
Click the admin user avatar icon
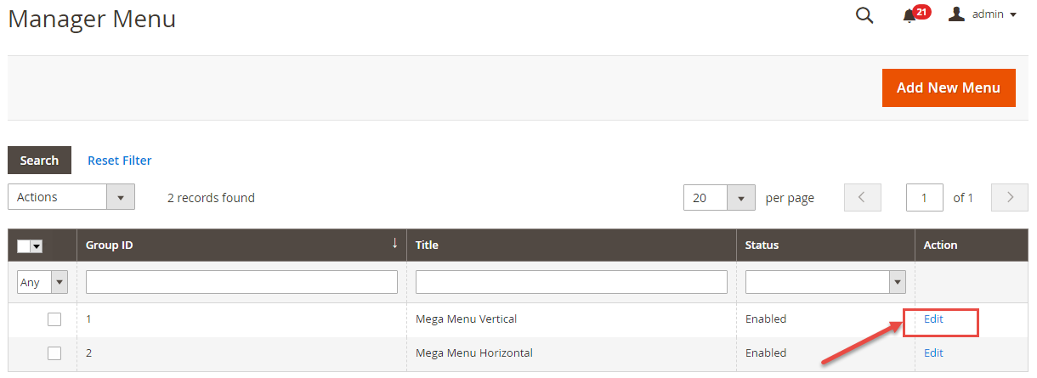point(956,14)
